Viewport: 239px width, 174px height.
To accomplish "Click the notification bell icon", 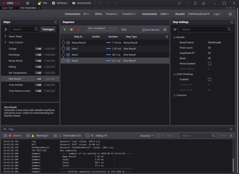I will 195,3.
